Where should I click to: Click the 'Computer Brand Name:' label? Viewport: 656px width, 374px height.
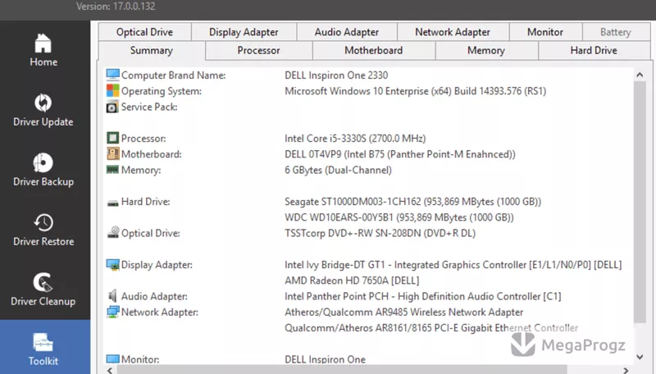[x=174, y=75]
